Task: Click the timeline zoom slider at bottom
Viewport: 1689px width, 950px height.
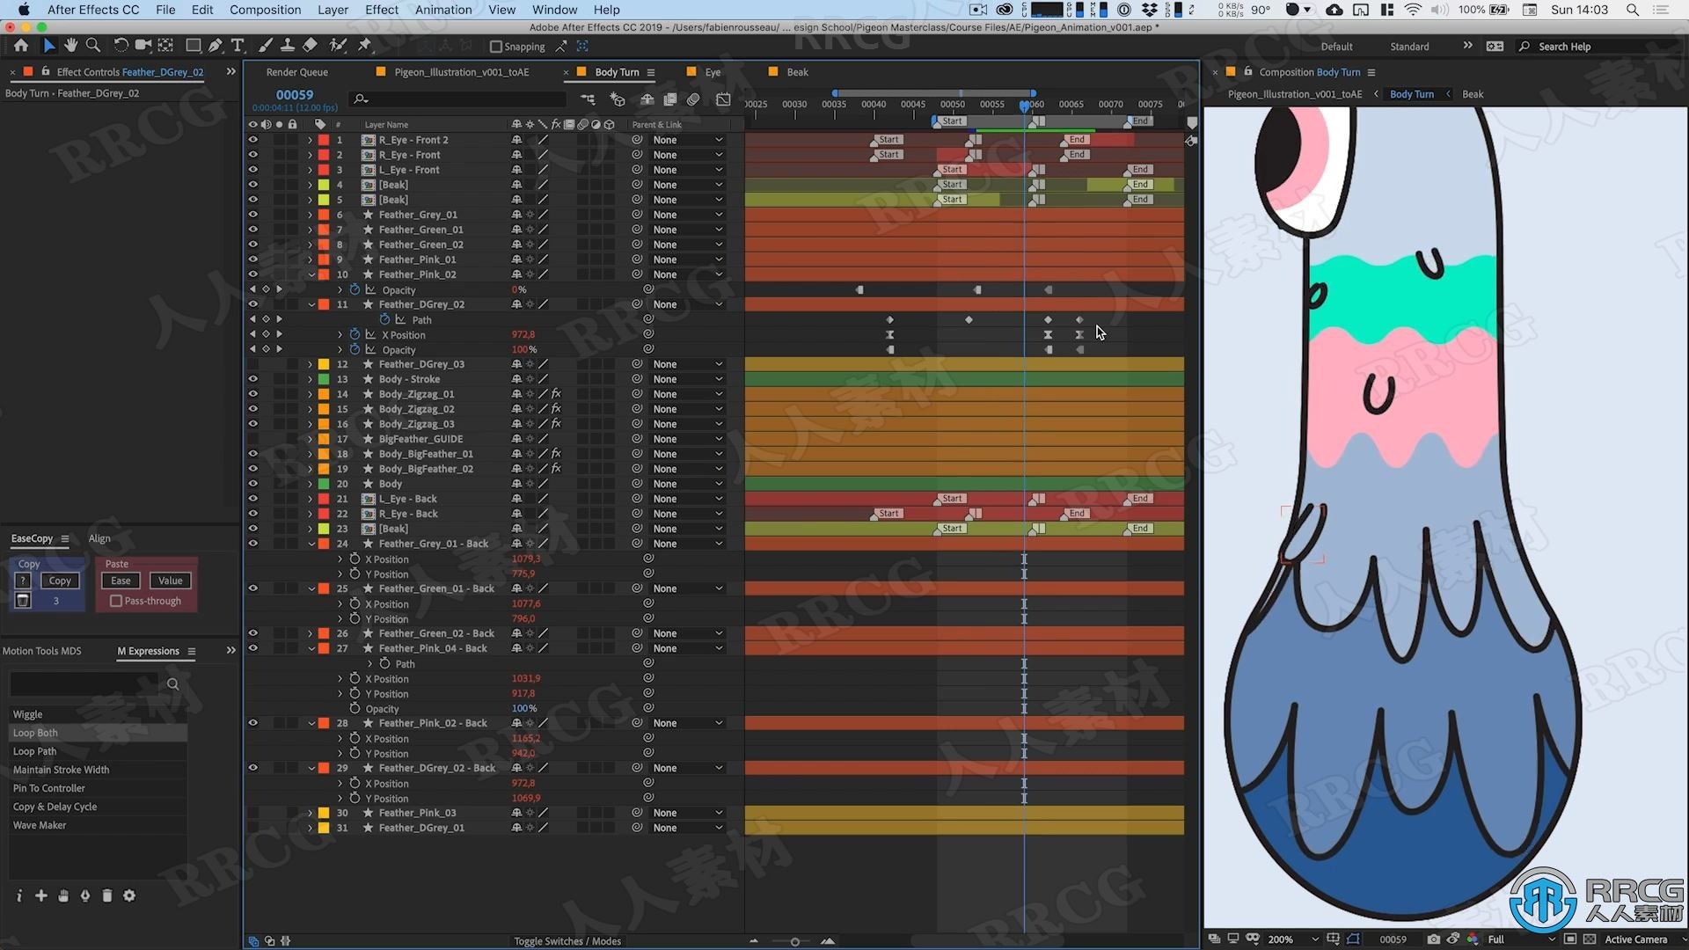Action: pos(794,941)
